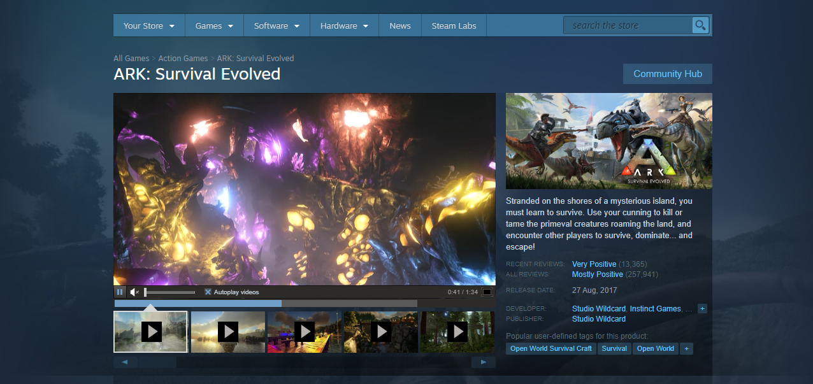Click the PUBLISHER: label
Viewport: 813px width, 384px height.
point(525,319)
